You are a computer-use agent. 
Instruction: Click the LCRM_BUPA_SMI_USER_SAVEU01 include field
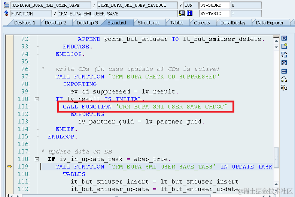pyautogui.click(x=137, y=5)
